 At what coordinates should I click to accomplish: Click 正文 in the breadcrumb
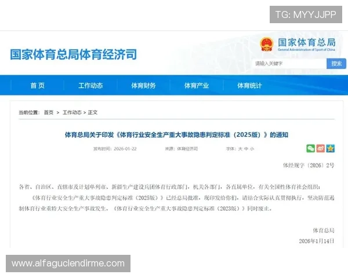point(93,112)
